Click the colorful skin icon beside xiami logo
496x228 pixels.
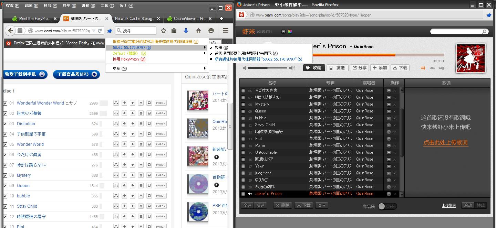290,32
